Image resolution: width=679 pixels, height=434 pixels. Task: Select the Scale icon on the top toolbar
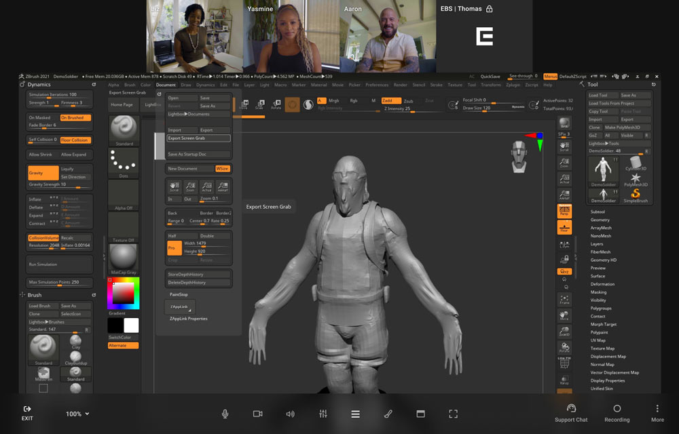[261, 103]
